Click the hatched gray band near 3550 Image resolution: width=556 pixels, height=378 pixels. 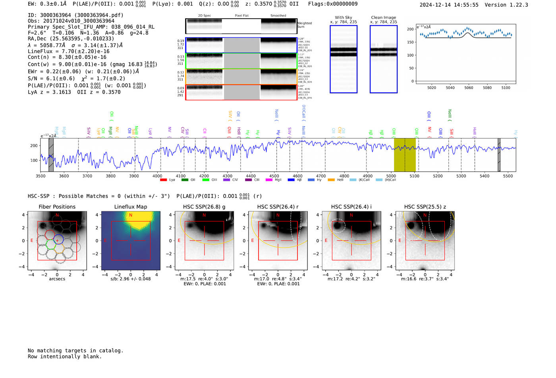coord(51,155)
